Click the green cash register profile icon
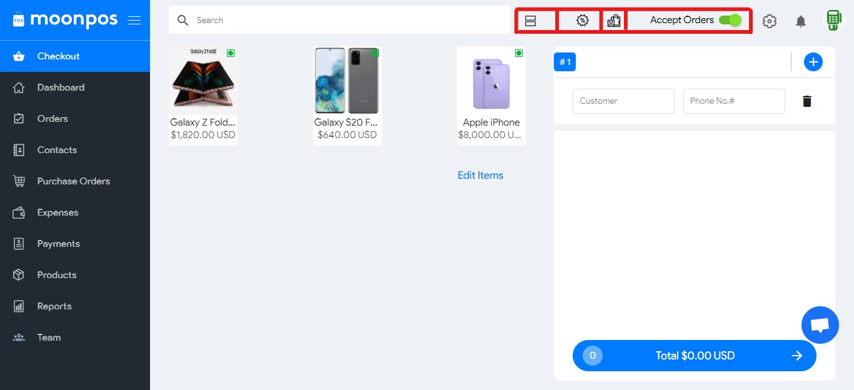Screen dimensions: 854x390 point(833,21)
